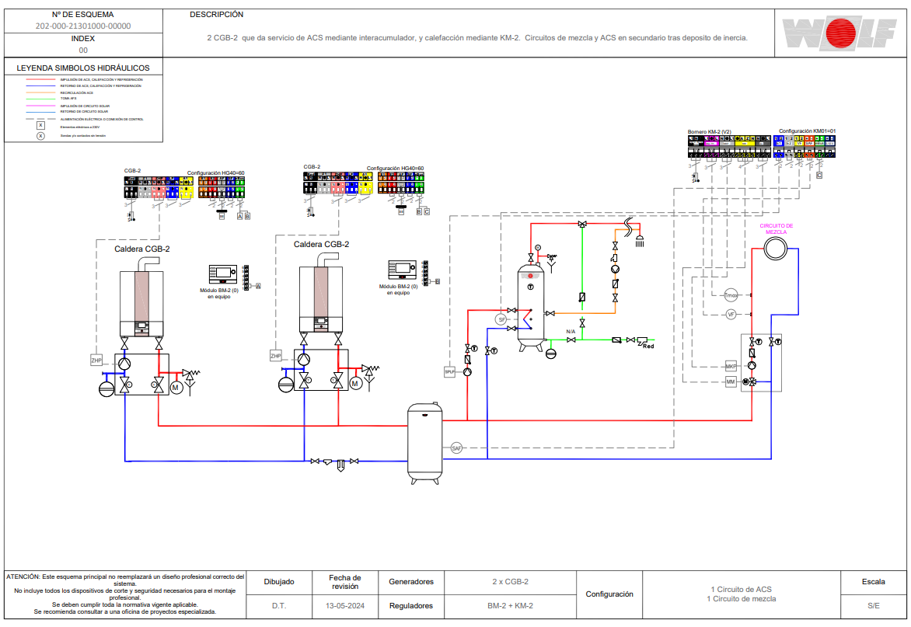Click the expansion vessel of the right boiler
Image resolution: width=911 pixels, height=627 pixels.
click(x=286, y=385)
